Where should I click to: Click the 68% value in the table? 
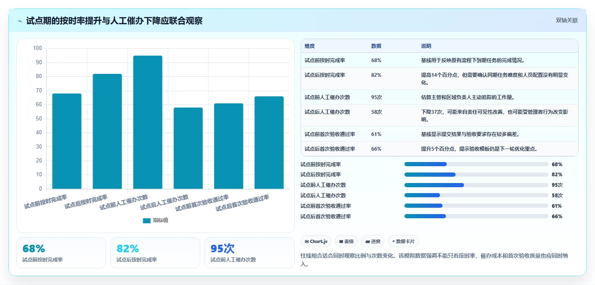tap(376, 60)
